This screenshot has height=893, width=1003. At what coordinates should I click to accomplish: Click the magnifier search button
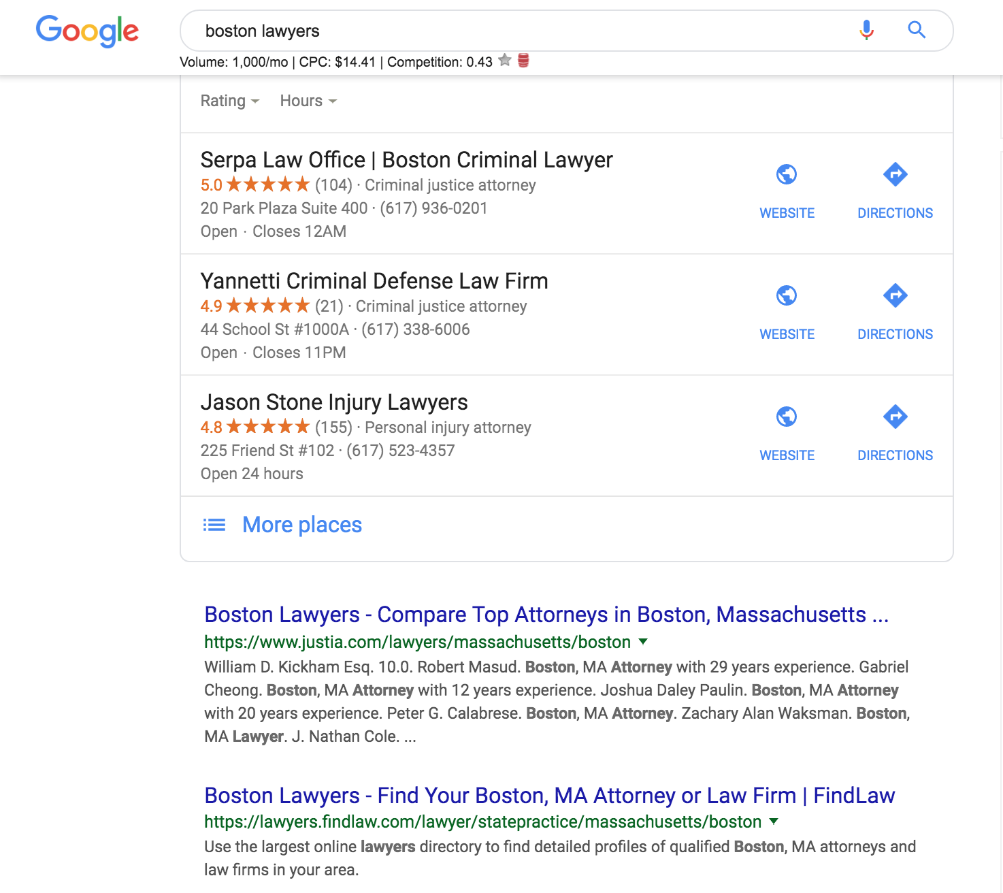917,30
